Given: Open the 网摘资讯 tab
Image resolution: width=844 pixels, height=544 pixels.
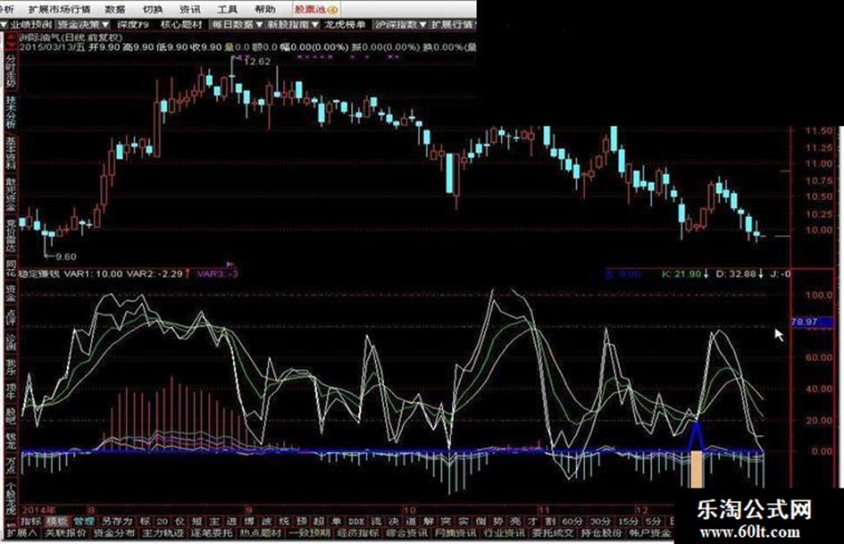Looking at the screenshot, I should click(x=455, y=533).
